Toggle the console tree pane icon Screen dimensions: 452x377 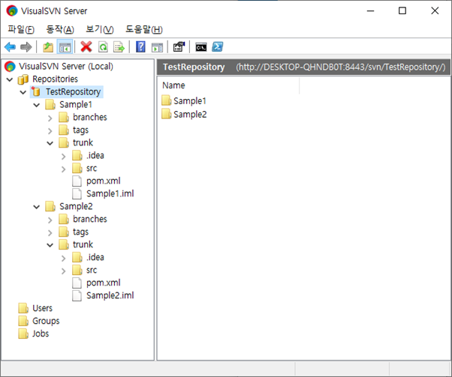[x=65, y=47]
